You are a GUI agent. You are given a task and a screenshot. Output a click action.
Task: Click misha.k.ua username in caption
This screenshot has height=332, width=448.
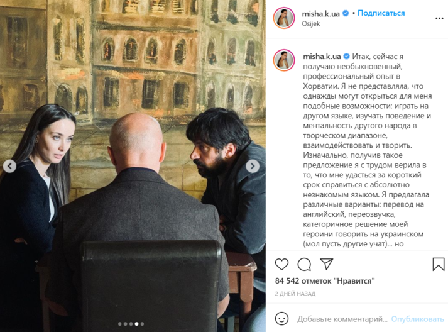tap(322, 57)
